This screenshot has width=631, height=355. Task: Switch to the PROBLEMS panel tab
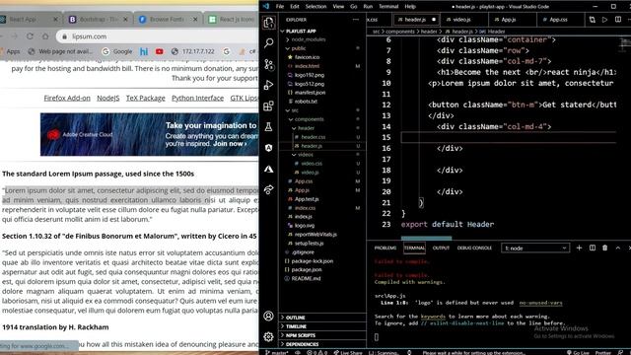[386, 248]
